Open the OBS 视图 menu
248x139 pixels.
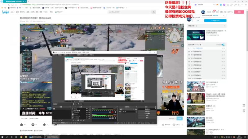[65, 55]
